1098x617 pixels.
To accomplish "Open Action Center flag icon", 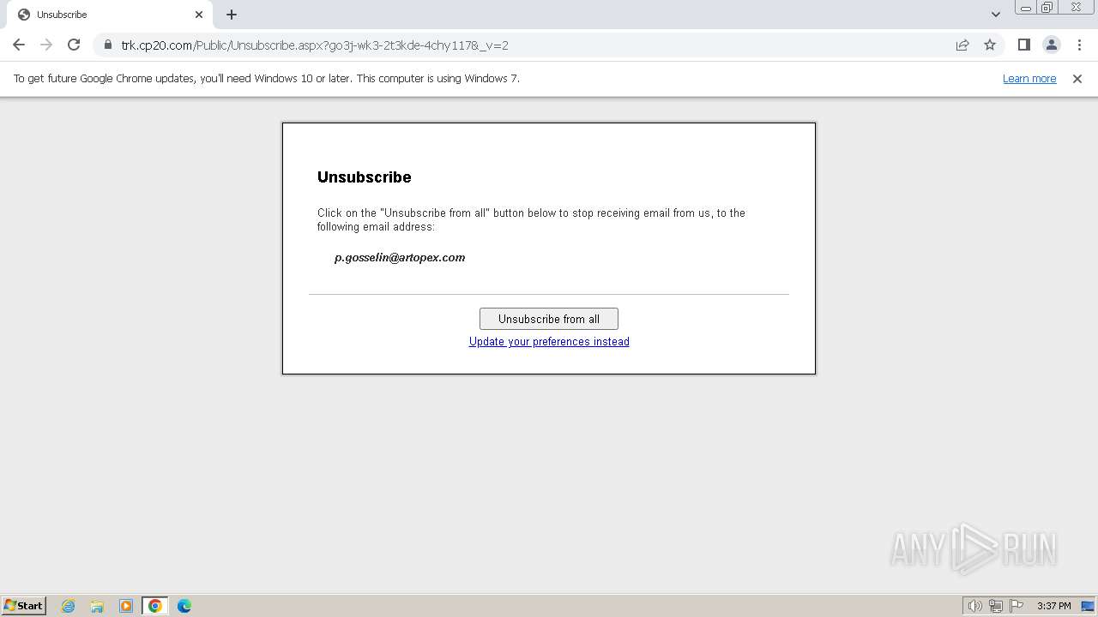I will click(x=1017, y=606).
